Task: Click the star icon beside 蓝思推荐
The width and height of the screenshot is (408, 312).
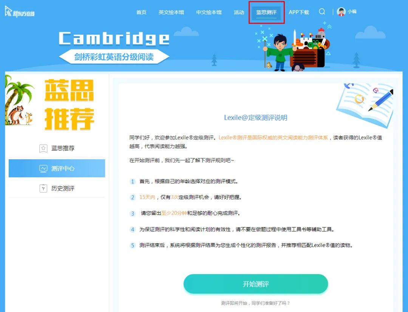Action: [43, 148]
